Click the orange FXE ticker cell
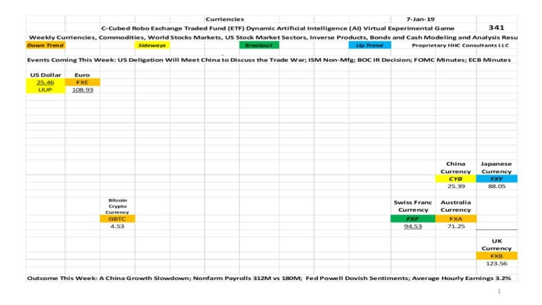542x305 pixels. tap(83, 83)
